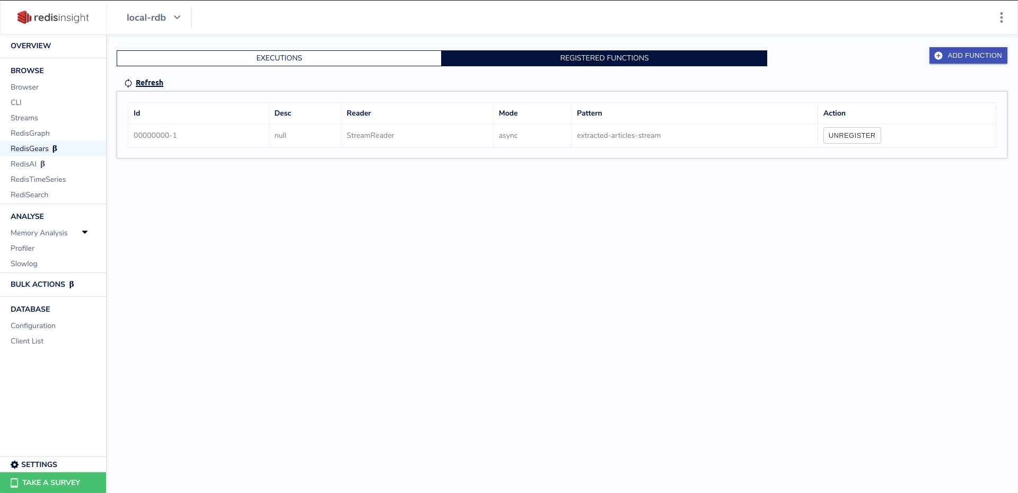The height and width of the screenshot is (493, 1018).
Task: Open RedisAI in the sidebar
Action: (23, 164)
